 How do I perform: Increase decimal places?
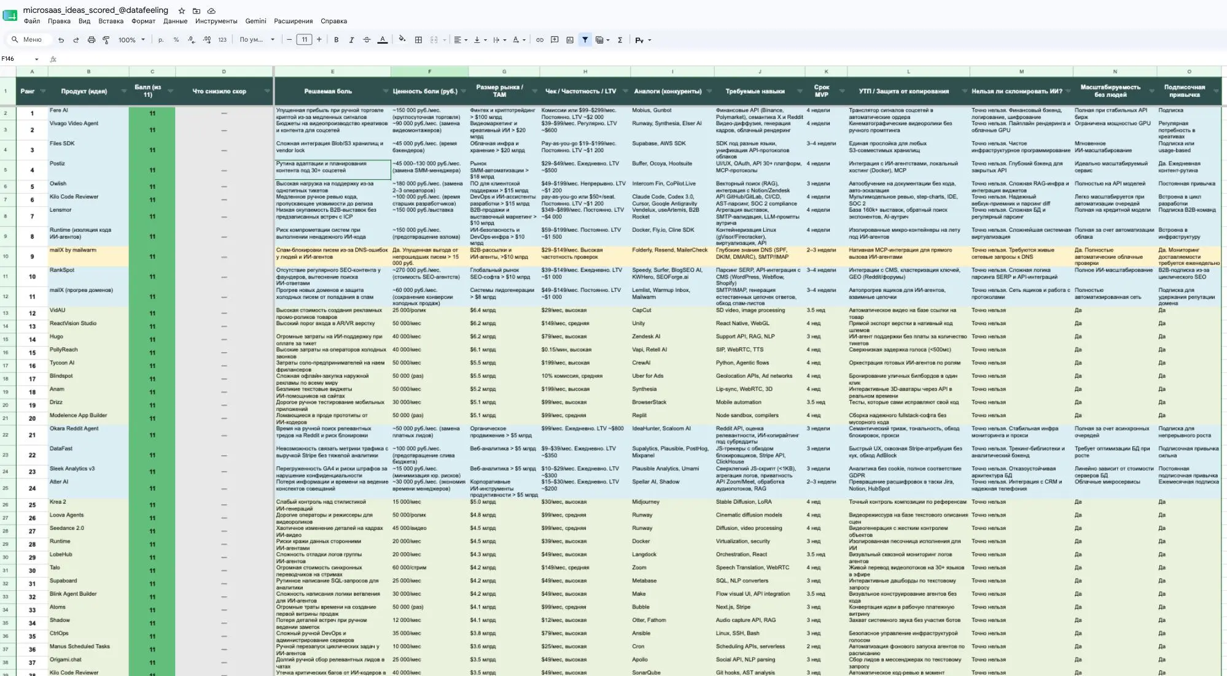pos(207,40)
